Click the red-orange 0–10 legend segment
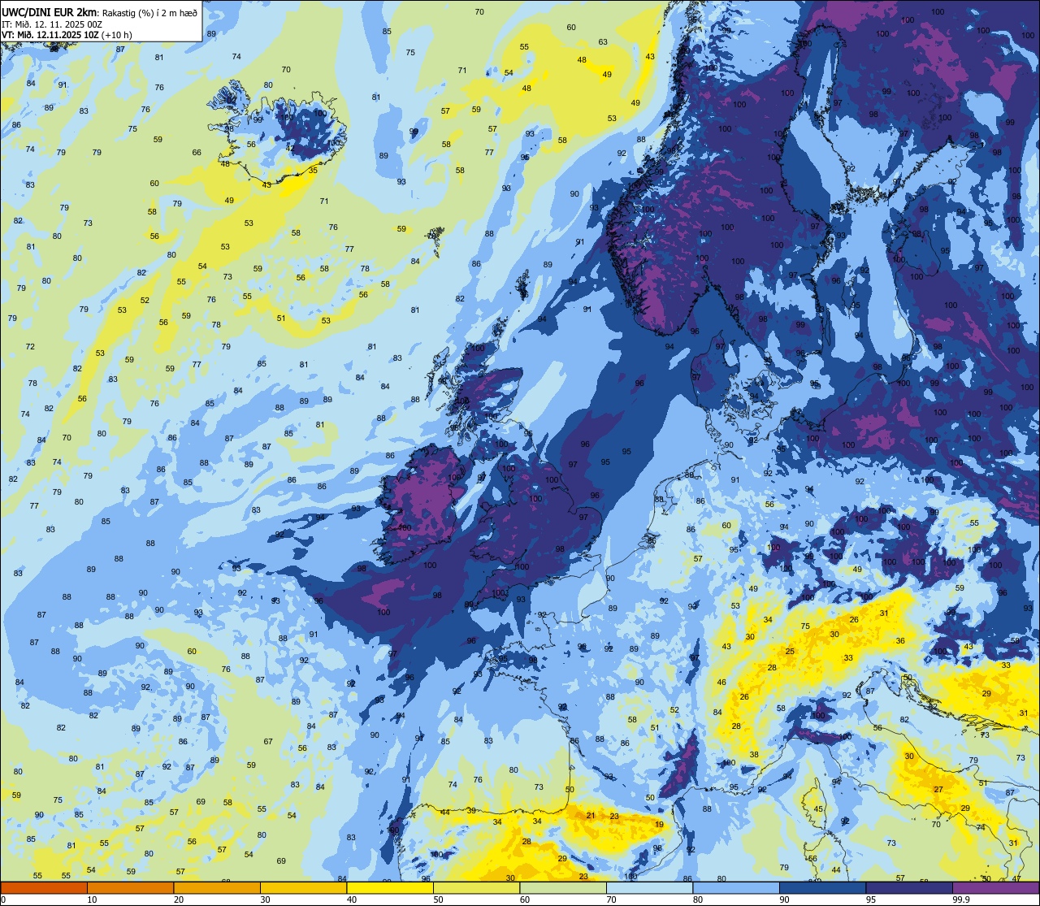This screenshot has height=906, width=1040. point(44,887)
